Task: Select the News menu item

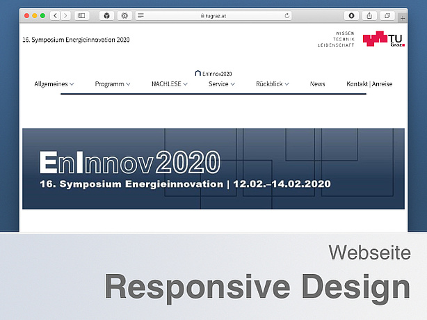Action: [317, 84]
